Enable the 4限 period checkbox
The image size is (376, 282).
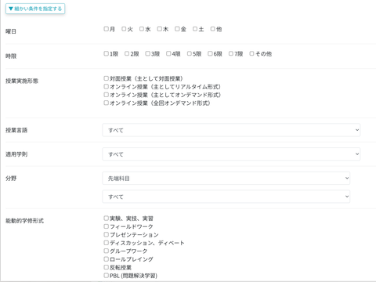[168, 53]
